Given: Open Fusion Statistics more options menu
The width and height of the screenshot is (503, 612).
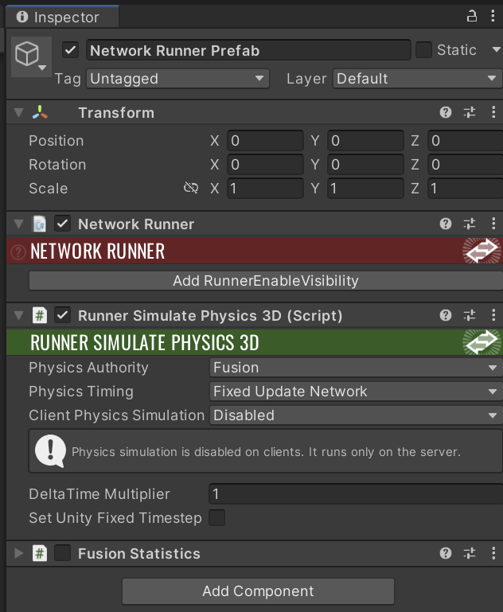Looking at the screenshot, I should 493,553.
